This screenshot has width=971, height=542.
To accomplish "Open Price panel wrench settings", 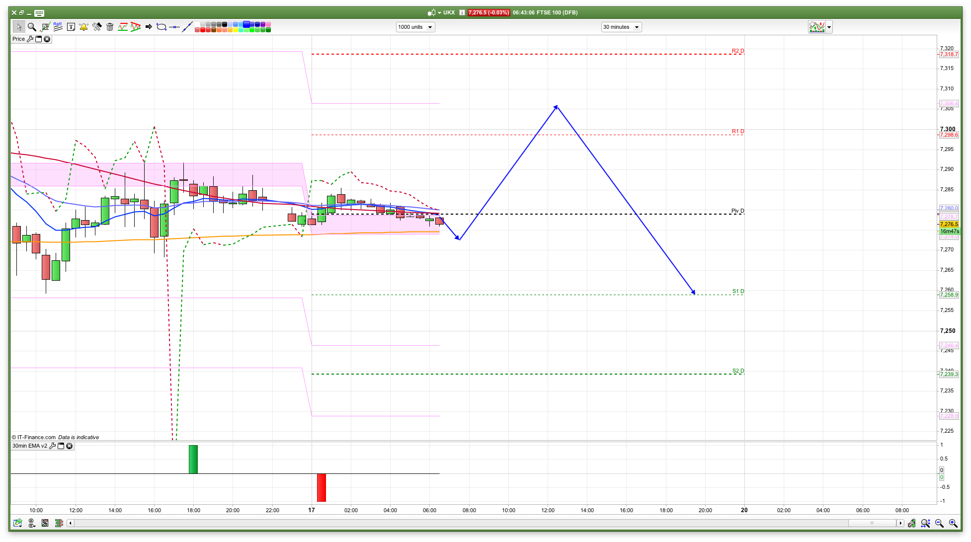I will 30,39.
